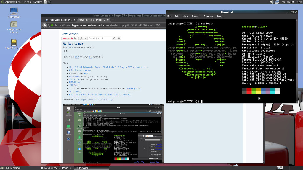Click the Terminal window vertical scrollbar

coord(297,61)
